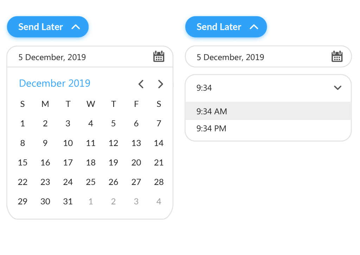Click the left Send Later button
Image resolution: width=360 pixels, height=255 pixels.
click(47, 26)
